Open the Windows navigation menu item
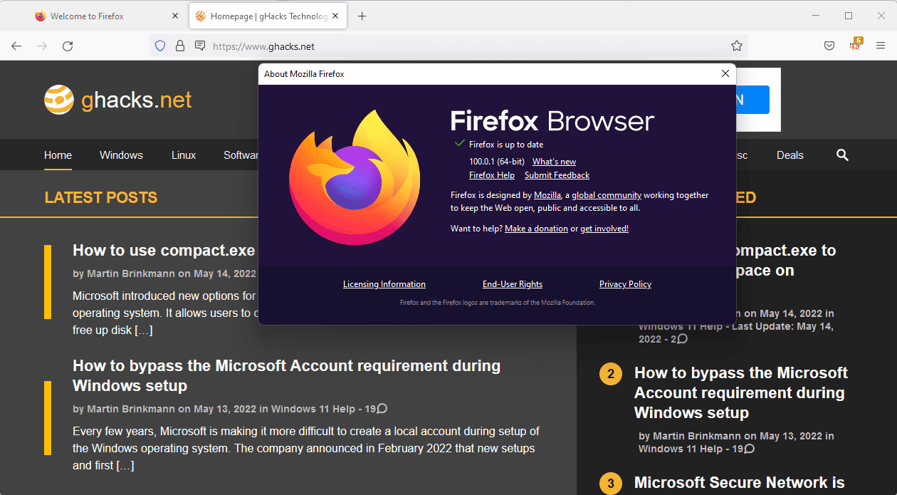The height and width of the screenshot is (495, 897). tap(121, 155)
